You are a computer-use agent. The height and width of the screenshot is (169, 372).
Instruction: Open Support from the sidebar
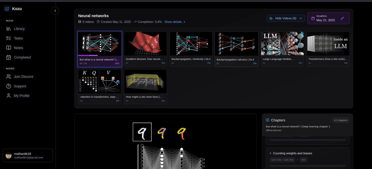(x=9, y=86)
